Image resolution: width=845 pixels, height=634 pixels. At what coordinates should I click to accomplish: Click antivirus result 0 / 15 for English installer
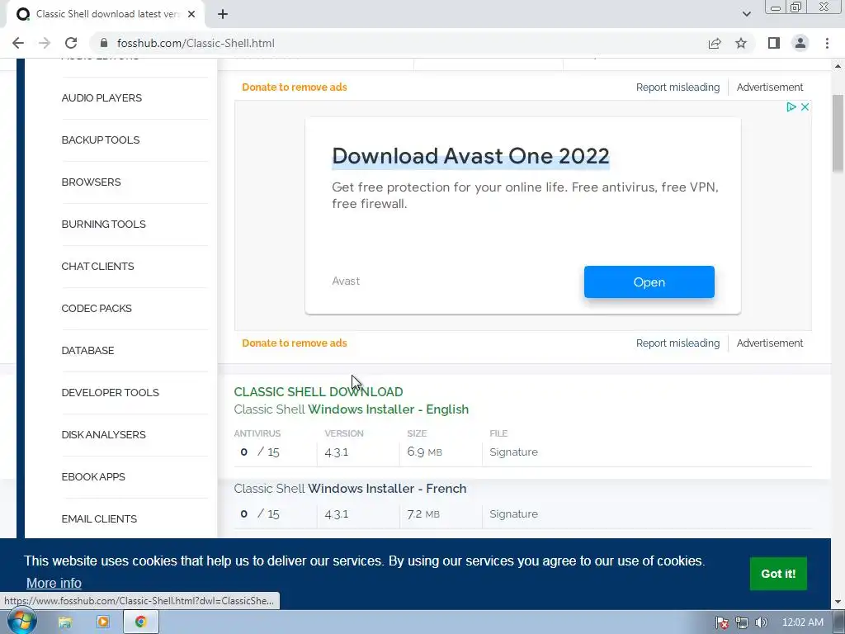(260, 452)
